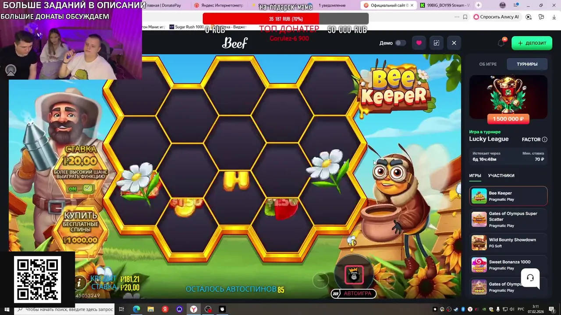The image size is (561, 315).
Task: Click the СТАВКА ₽20,00 bet display
Action: coord(115,287)
